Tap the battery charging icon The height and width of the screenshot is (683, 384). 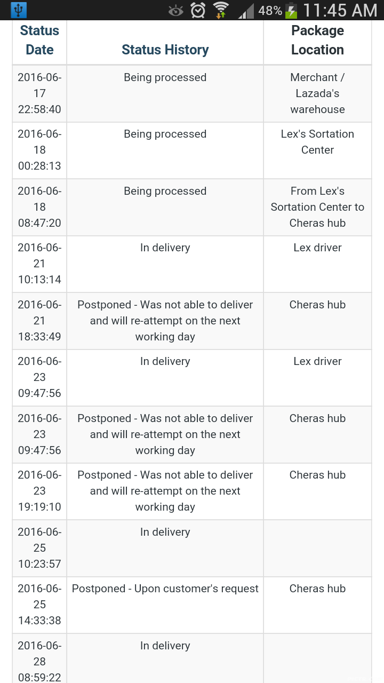pos(291,10)
